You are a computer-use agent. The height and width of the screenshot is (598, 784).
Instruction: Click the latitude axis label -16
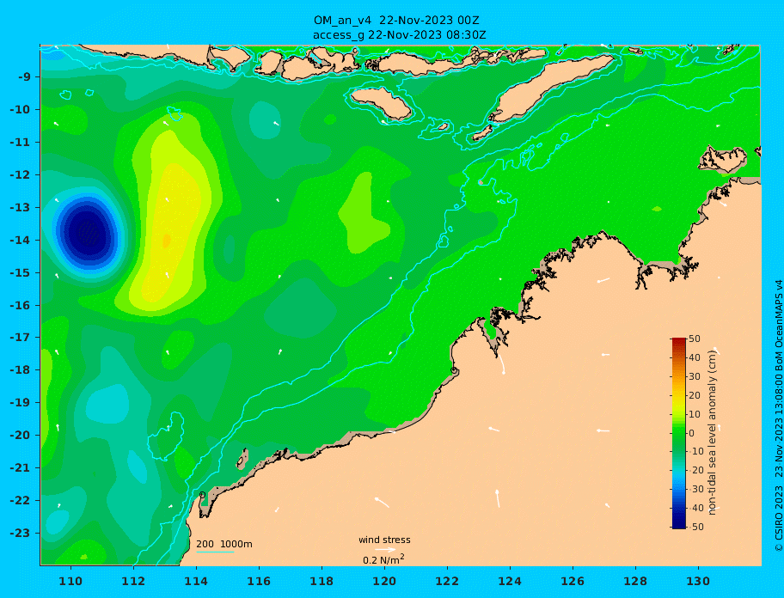[21, 305]
